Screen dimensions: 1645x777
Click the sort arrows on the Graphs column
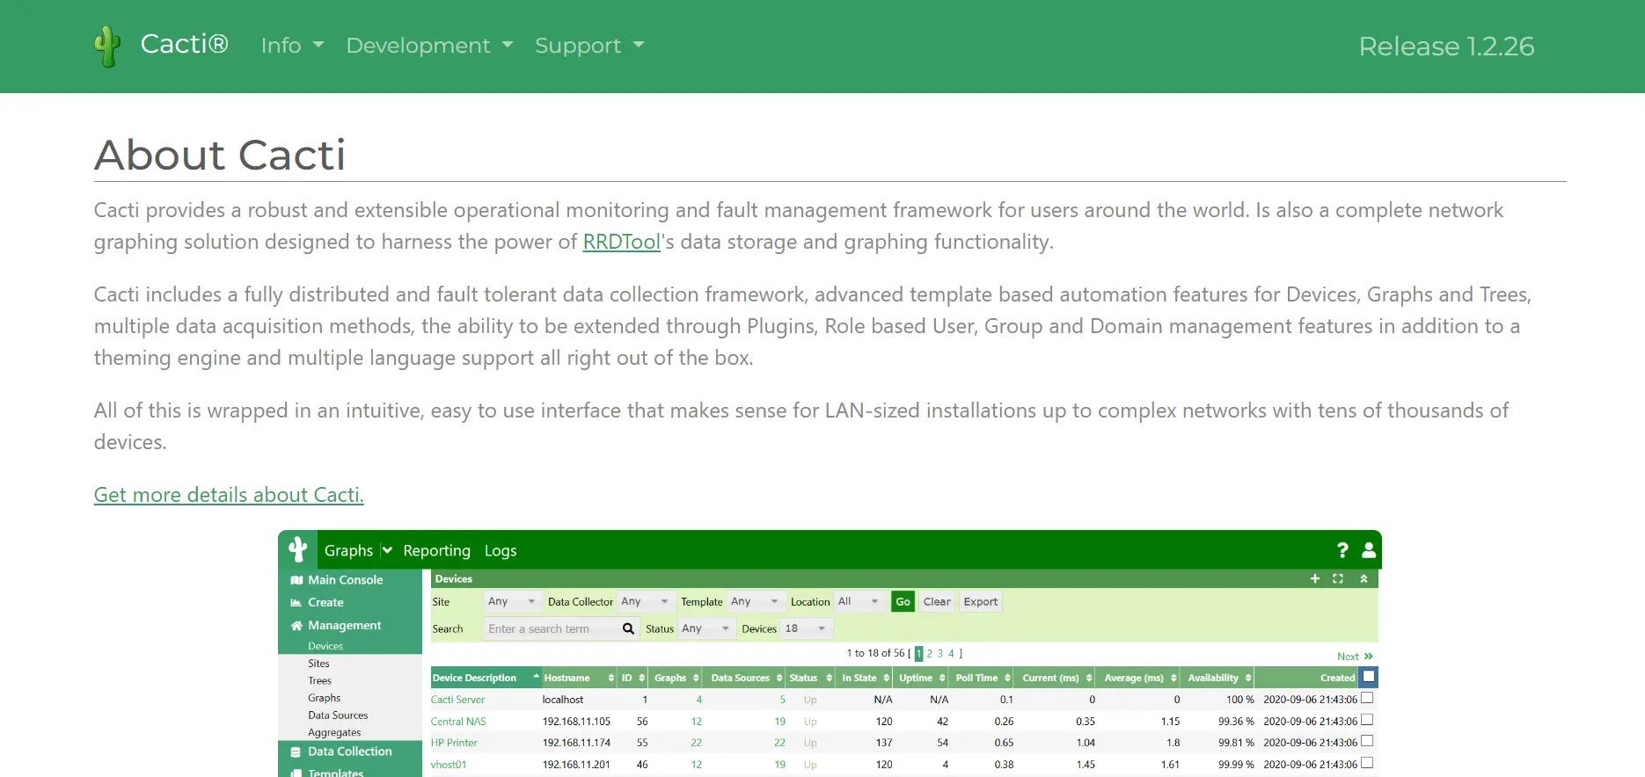pyautogui.click(x=696, y=678)
